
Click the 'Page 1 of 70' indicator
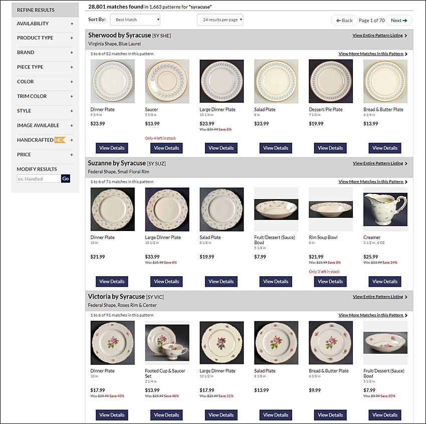[x=372, y=21]
